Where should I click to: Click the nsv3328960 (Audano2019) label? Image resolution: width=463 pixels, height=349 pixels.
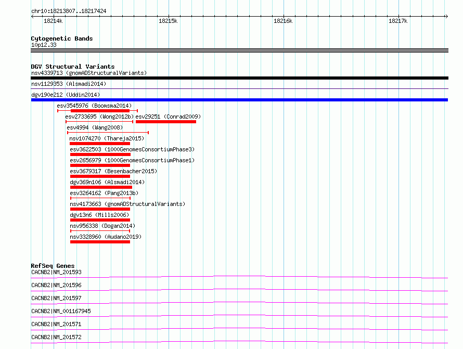[106, 237]
